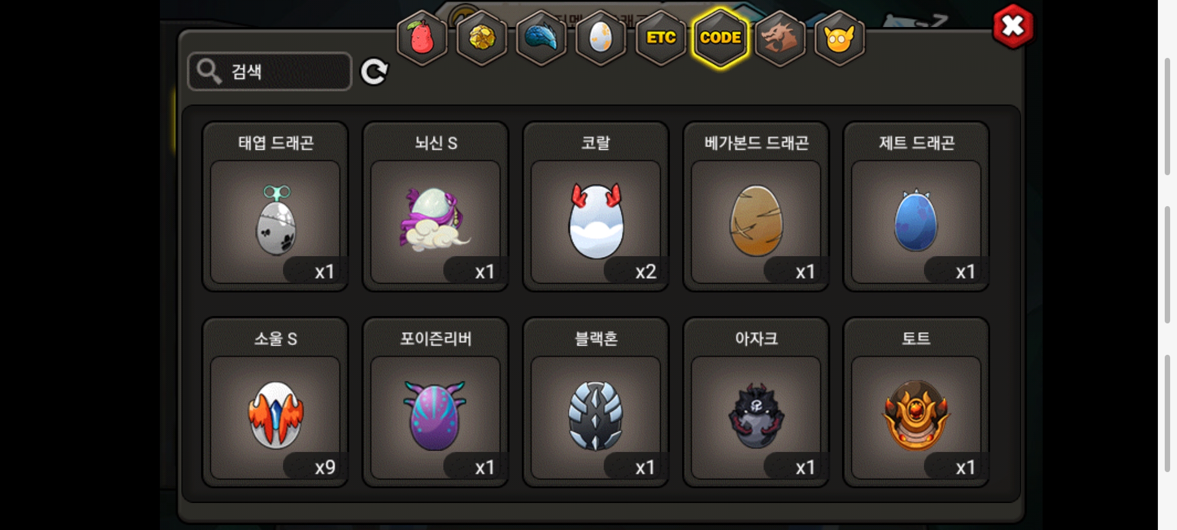This screenshot has height=530, width=1177.
Task: Choose the 뇌신 S egg with purple scarf
Action: click(435, 207)
